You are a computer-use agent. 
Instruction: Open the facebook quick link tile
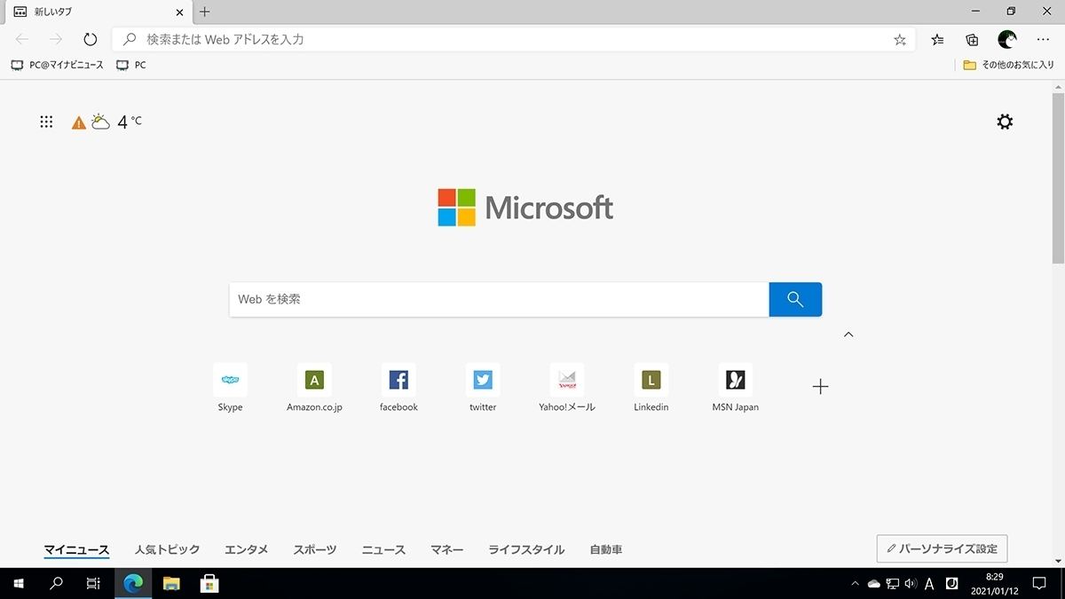(398, 388)
